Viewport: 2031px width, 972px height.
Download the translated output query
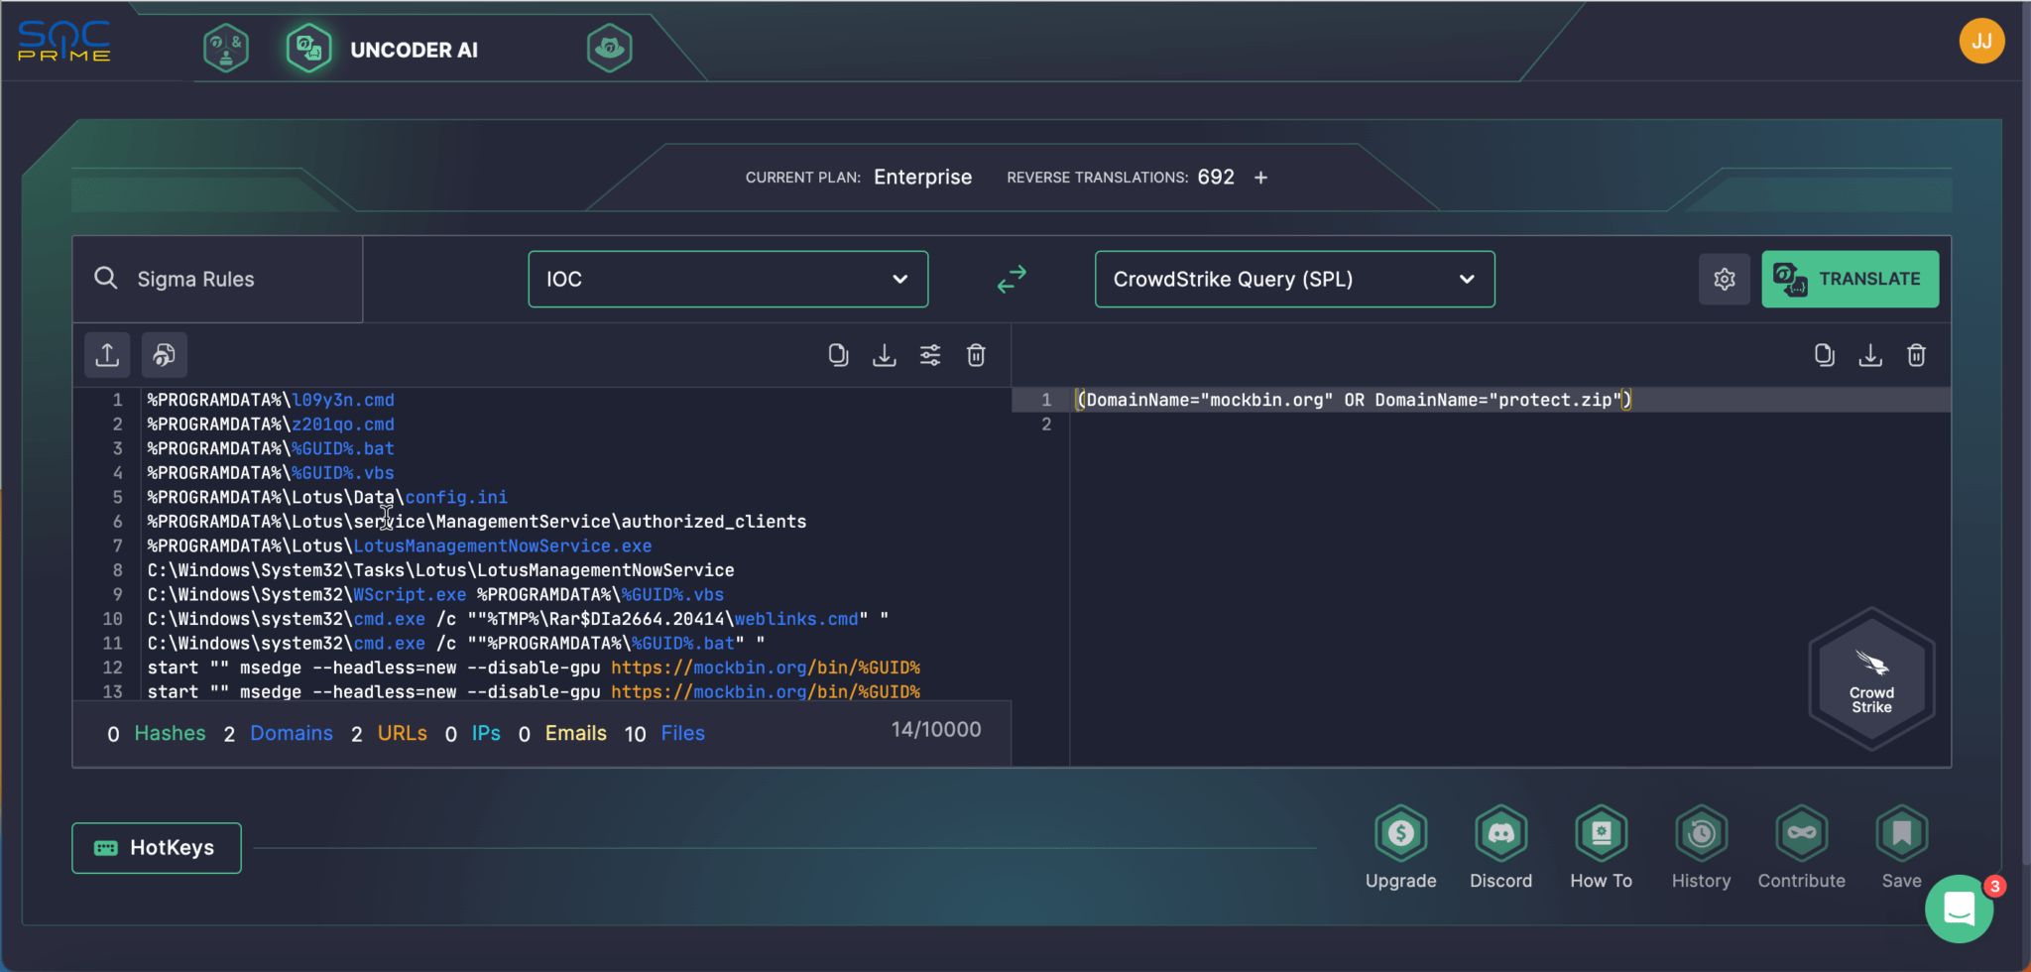[x=1870, y=355]
